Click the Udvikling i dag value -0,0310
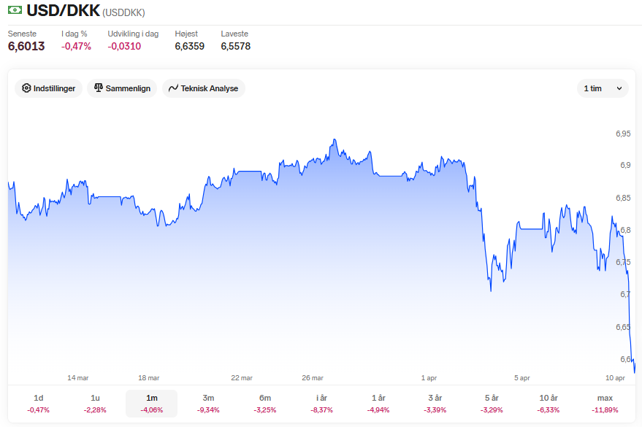642x427 pixels. coord(124,46)
